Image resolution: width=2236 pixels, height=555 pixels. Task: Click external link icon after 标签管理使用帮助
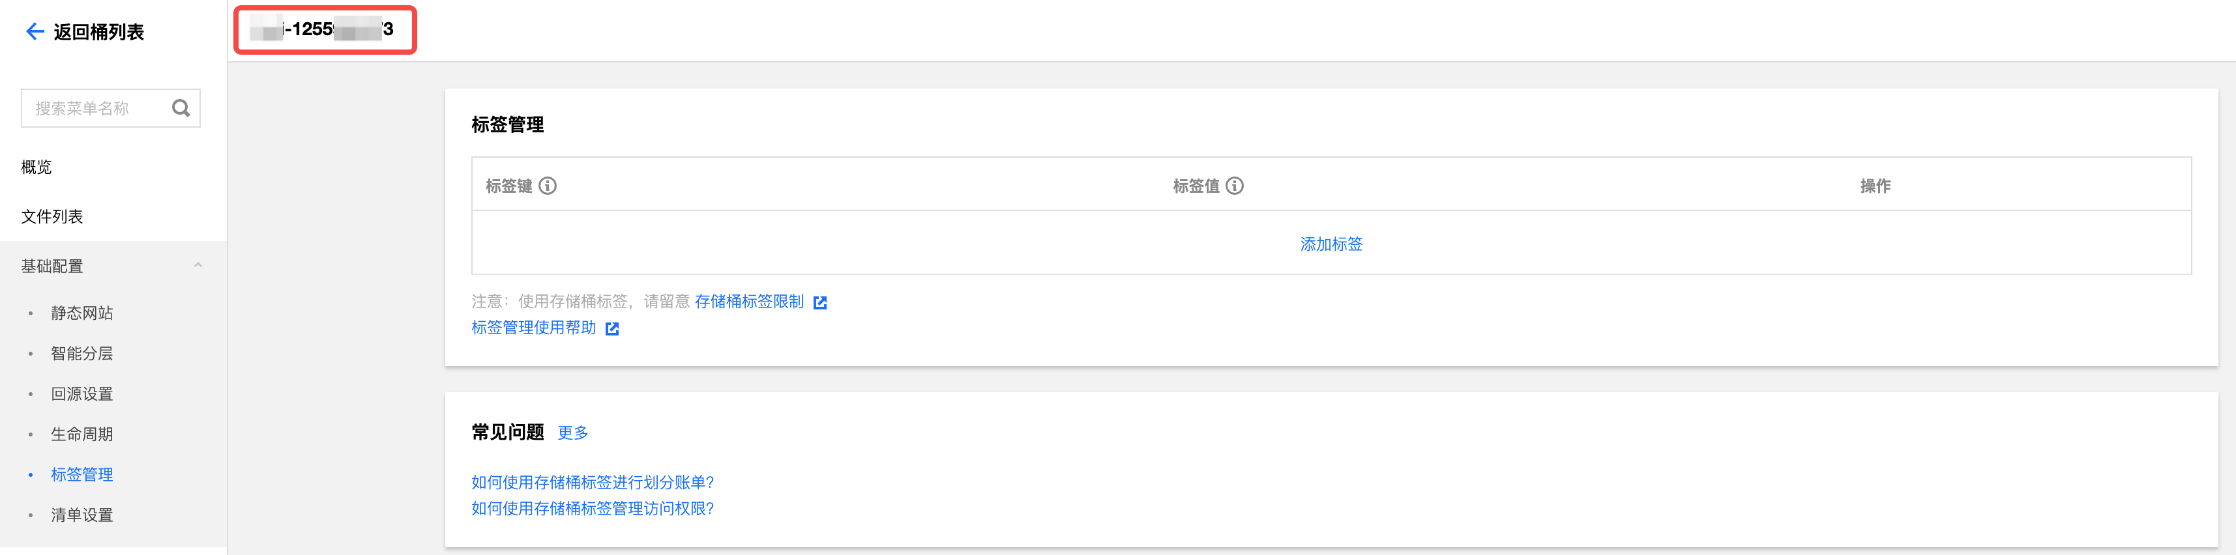pyautogui.click(x=612, y=329)
